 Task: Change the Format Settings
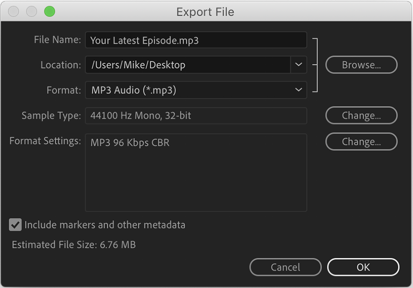[x=361, y=142]
